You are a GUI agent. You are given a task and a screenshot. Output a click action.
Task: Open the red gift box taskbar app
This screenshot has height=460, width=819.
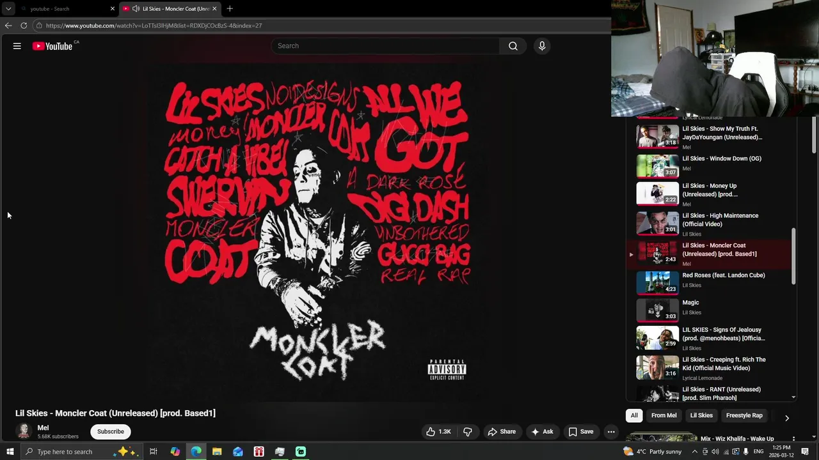(259, 452)
